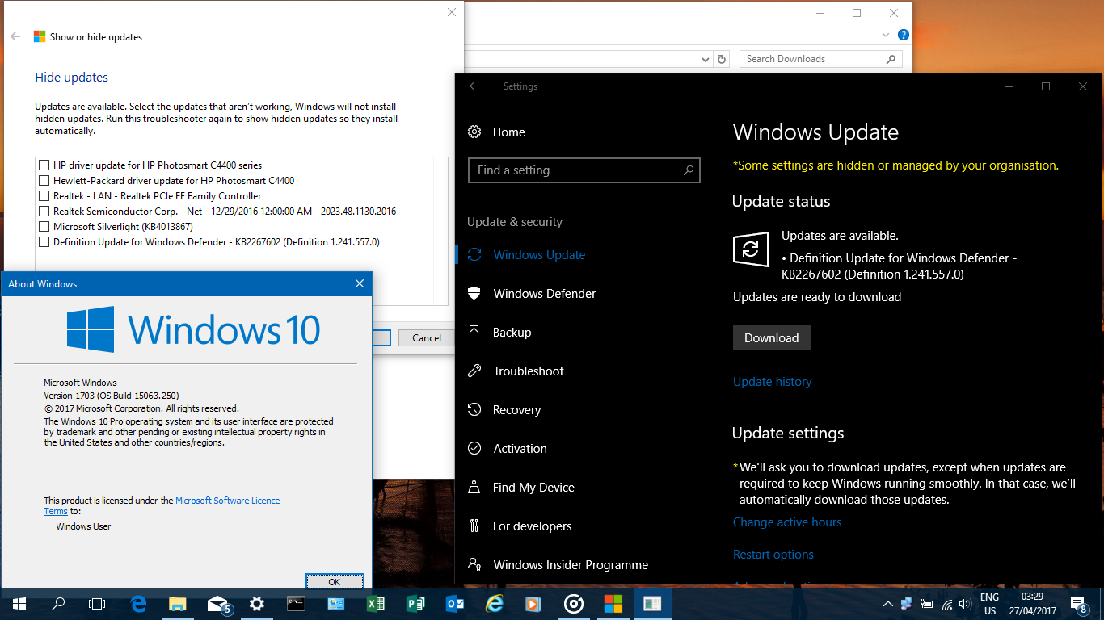The height and width of the screenshot is (620, 1104).
Task: Open the Change active hours link
Action: [x=787, y=522]
